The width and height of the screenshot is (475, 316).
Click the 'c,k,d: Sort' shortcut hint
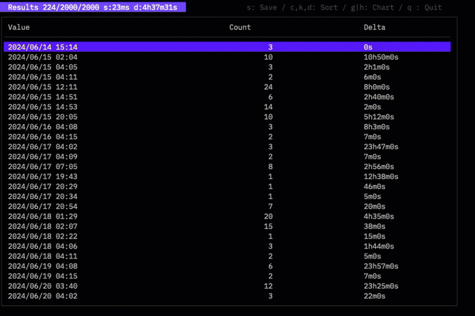[314, 7]
